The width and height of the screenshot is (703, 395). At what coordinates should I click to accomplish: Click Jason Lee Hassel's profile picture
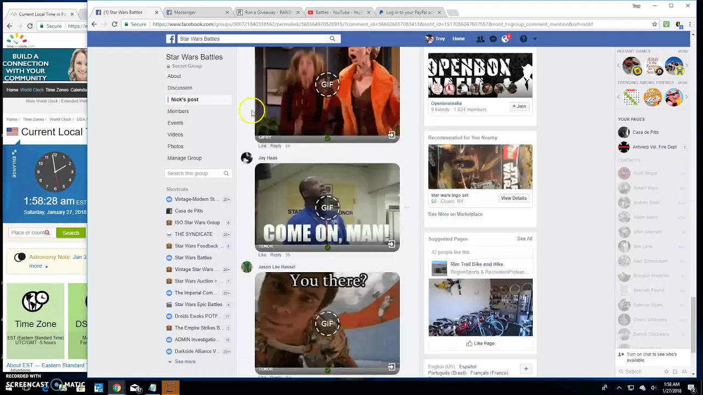(x=247, y=267)
